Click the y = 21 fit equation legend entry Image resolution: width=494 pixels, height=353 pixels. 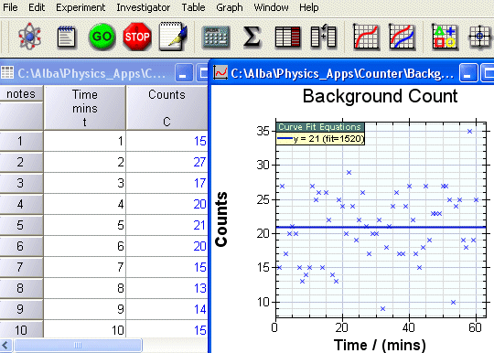pos(320,139)
